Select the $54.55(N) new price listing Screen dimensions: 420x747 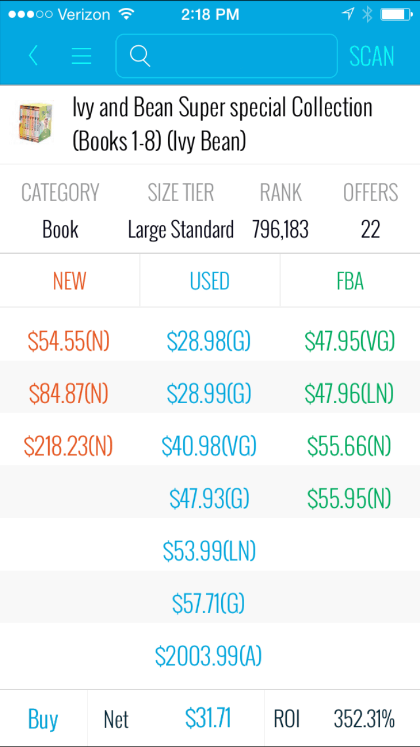pos(69,341)
